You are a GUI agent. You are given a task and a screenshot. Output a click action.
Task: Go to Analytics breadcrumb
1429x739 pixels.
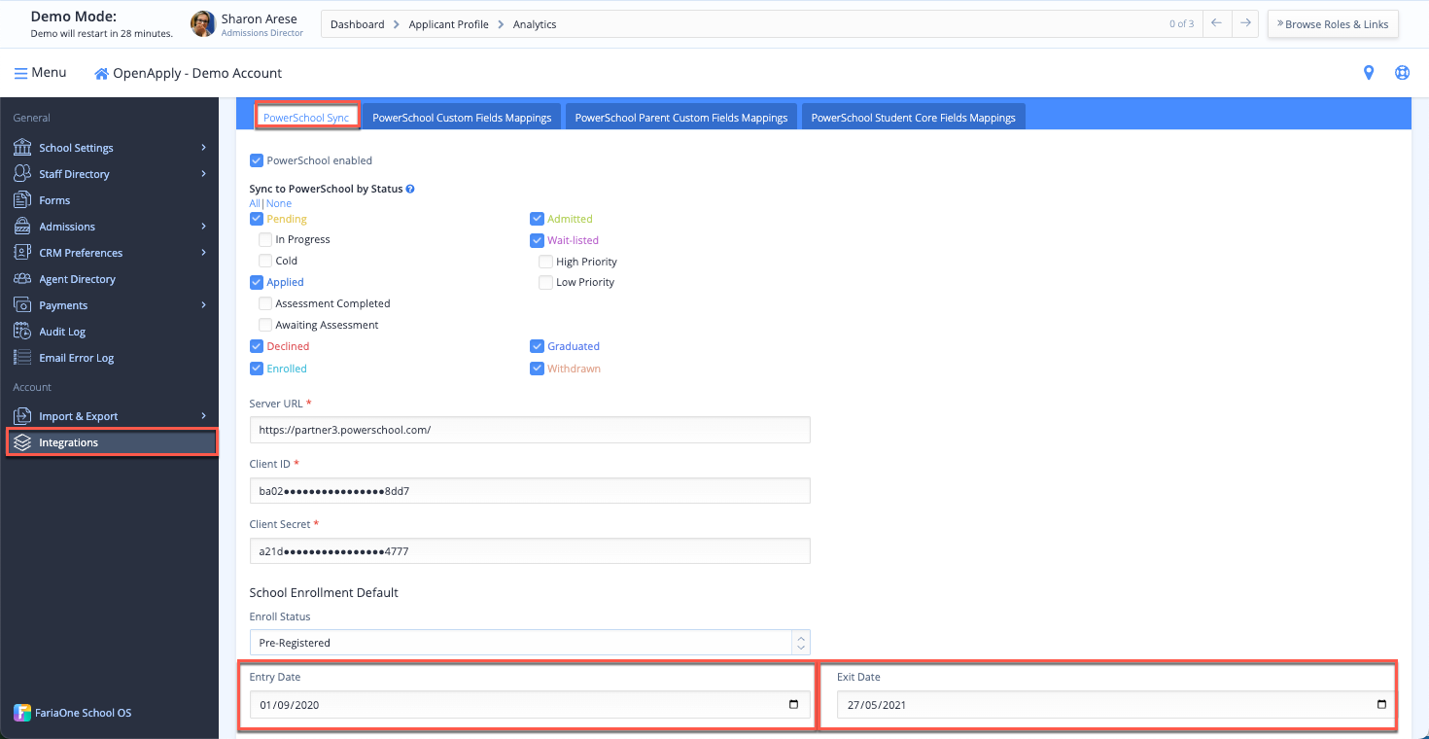point(535,24)
